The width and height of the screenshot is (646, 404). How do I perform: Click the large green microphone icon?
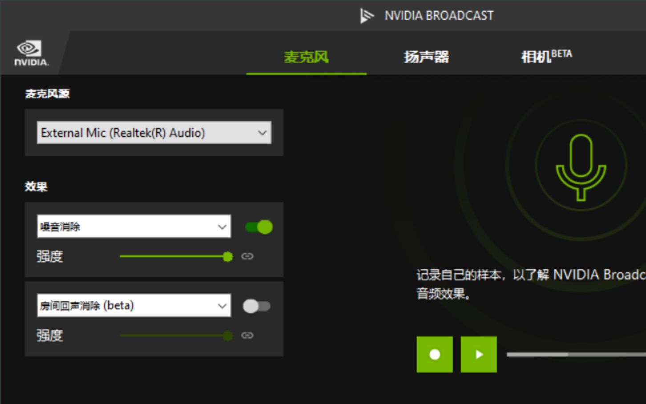(581, 167)
